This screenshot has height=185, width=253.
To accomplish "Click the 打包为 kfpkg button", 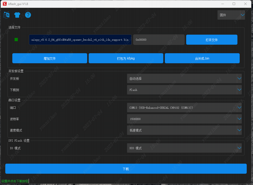I will click(126, 58).
